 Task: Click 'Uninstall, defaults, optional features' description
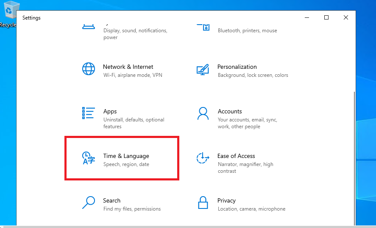134,123
